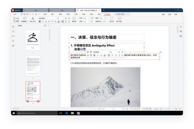
Task: Click the insert image icon in ribbon
Action: 119,19
